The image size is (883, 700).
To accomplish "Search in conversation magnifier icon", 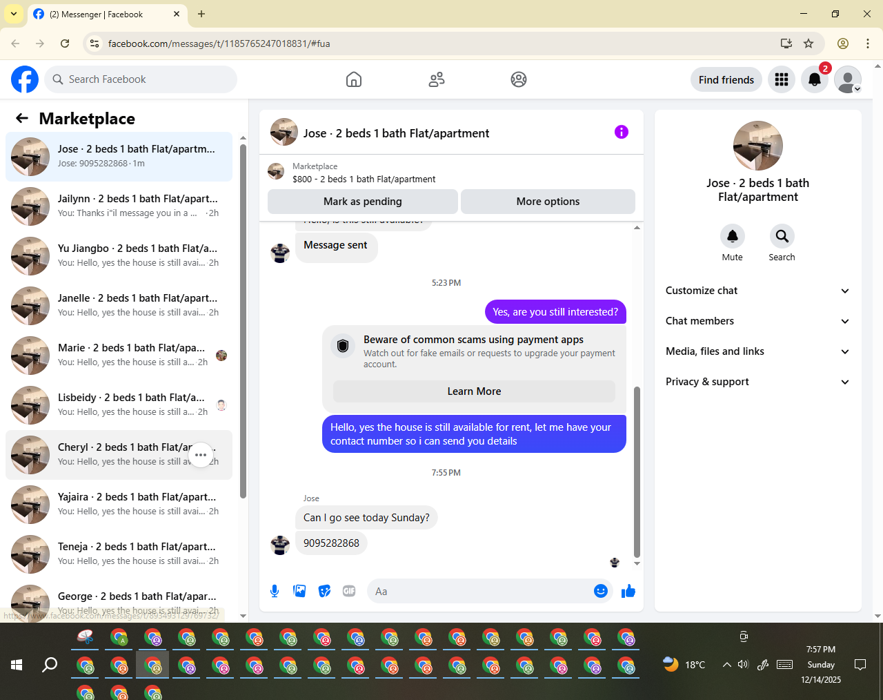I will tap(782, 236).
